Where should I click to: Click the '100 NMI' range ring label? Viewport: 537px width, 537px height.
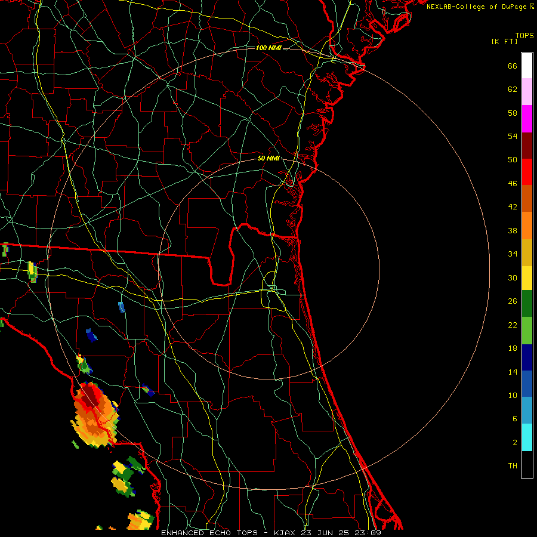click(268, 48)
